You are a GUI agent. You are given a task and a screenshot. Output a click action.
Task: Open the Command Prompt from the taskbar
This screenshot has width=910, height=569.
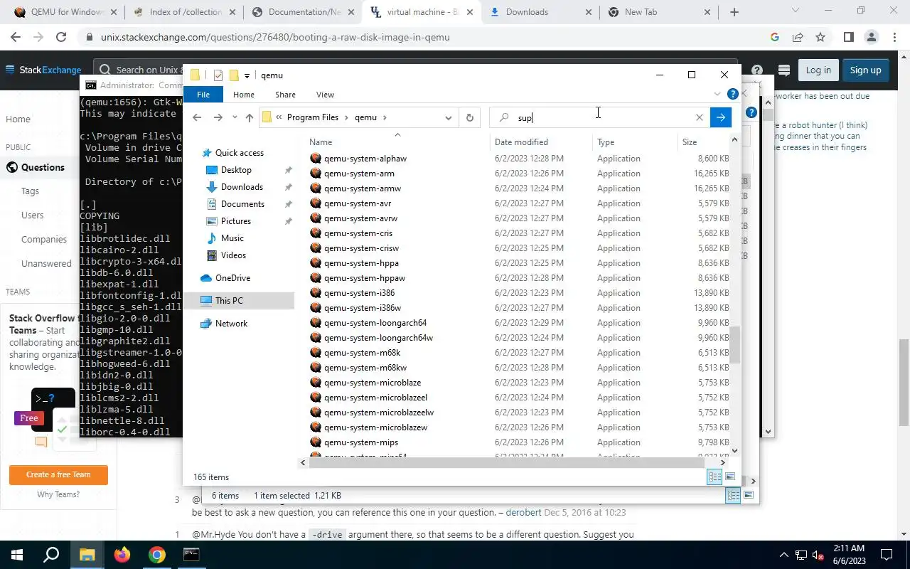191,555
